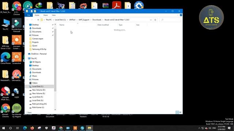Open New Volume (E:) drive
The height and width of the screenshot is (131, 234).
38,94
